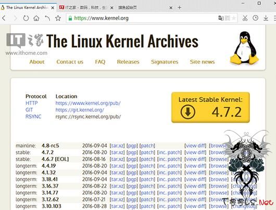The width and height of the screenshot is (276, 210).
Task: View diff for longterm 3.10.103
Action: [x=195, y=206]
